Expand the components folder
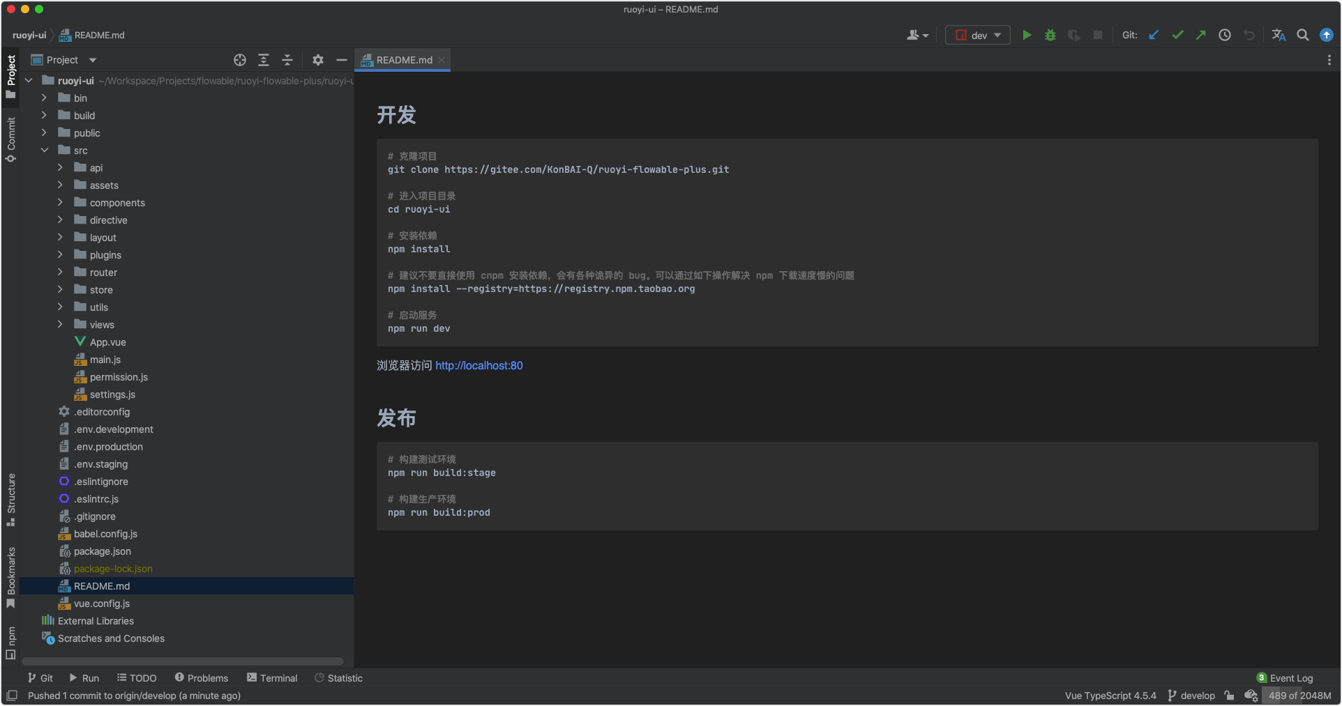 60,203
